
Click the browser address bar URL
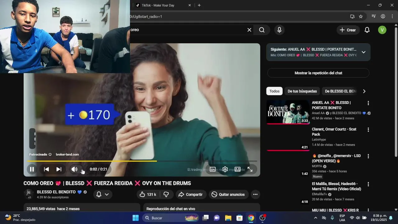(x=146, y=16)
